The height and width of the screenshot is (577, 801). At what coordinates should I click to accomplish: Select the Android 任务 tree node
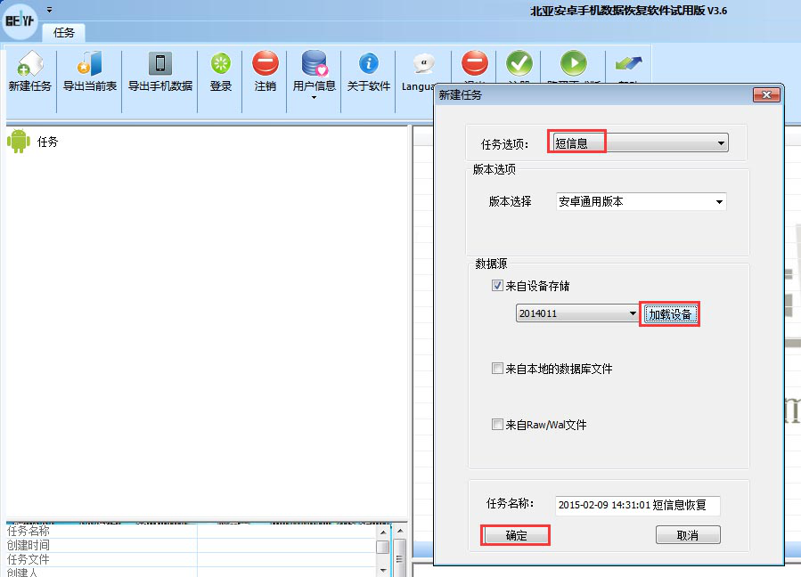33,142
